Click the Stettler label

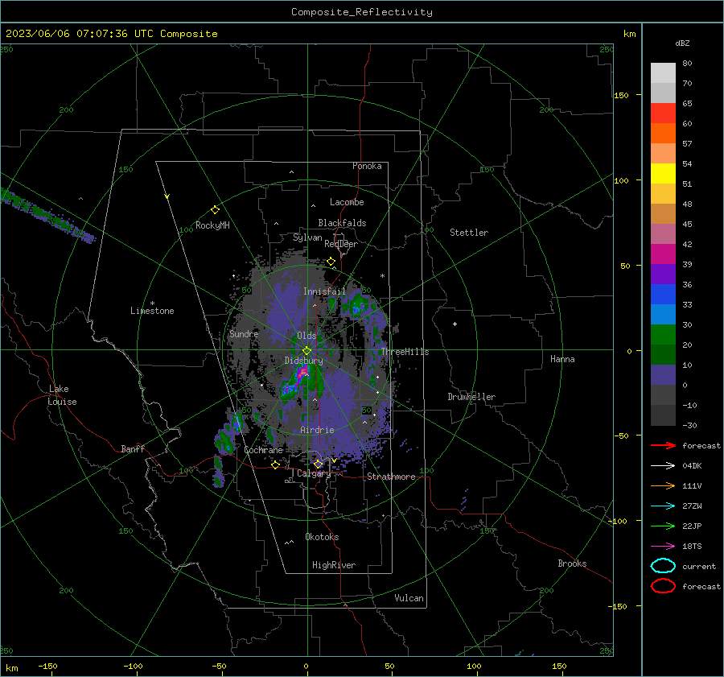coord(469,233)
